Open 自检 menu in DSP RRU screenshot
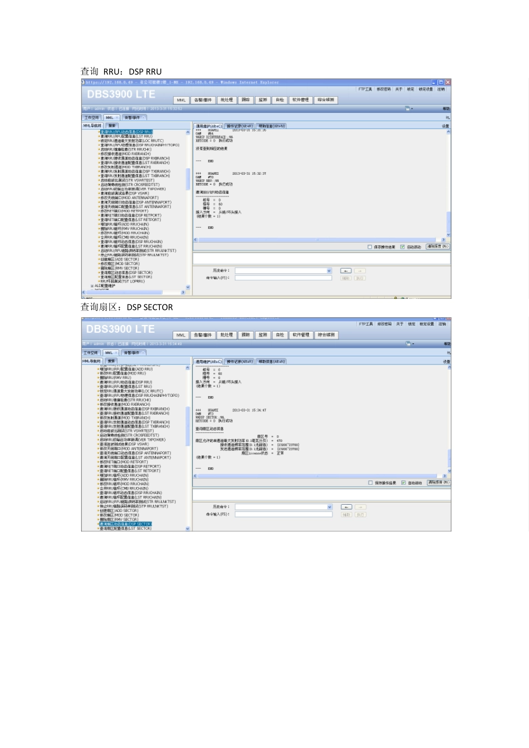This screenshot has width=529, height=748. pyautogui.click(x=280, y=100)
